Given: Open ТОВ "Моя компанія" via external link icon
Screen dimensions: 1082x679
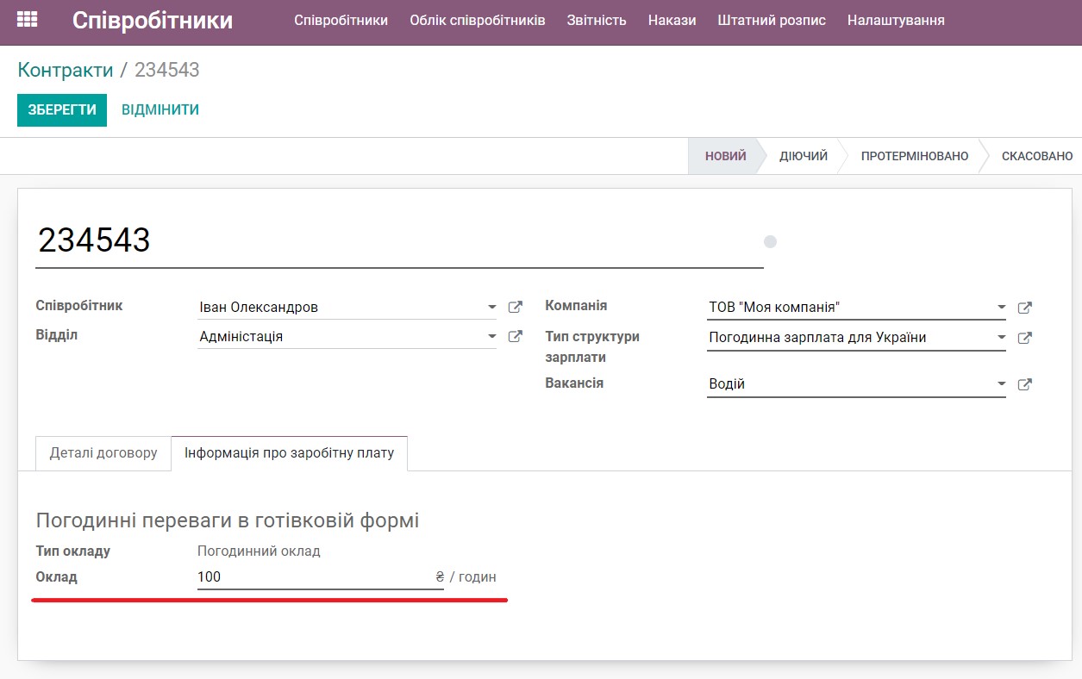Looking at the screenshot, I should point(1024,308).
